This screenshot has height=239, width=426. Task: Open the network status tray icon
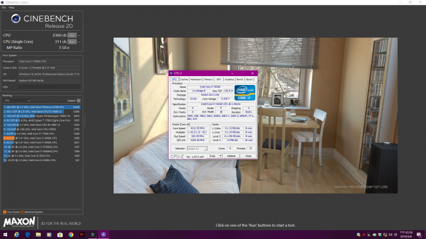[x=385, y=235]
